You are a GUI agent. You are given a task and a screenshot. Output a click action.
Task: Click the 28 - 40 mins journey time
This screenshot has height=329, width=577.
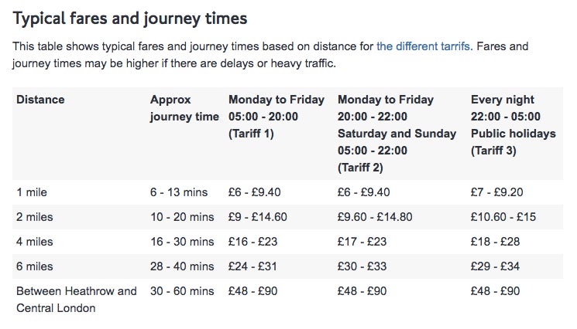tap(182, 266)
